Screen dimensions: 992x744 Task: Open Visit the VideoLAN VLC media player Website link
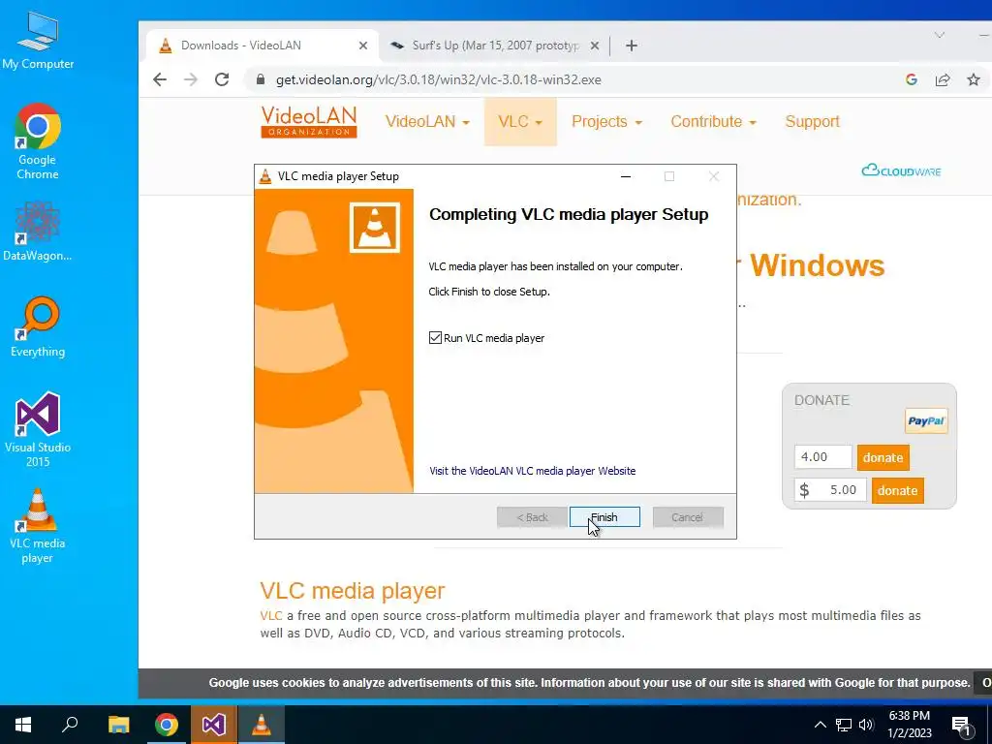coord(532,471)
